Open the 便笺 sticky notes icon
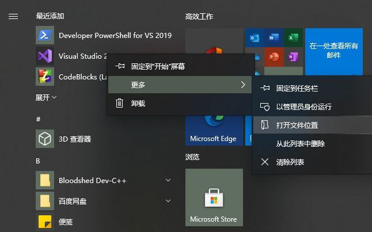Screen dimensions: 372x232 coord(45,222)
